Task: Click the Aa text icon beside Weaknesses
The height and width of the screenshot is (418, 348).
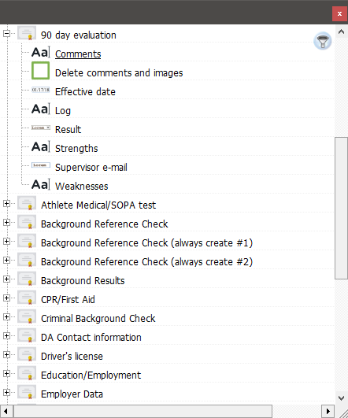Action: 40,184
